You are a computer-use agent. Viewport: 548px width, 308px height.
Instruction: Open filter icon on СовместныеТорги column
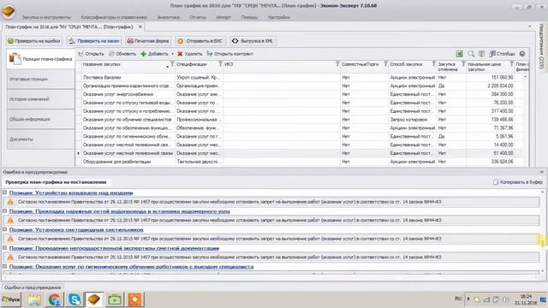click(x=385, y=64)
